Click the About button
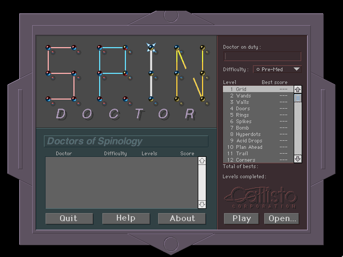This screenshot has height=257, width=343. (182, 218)
